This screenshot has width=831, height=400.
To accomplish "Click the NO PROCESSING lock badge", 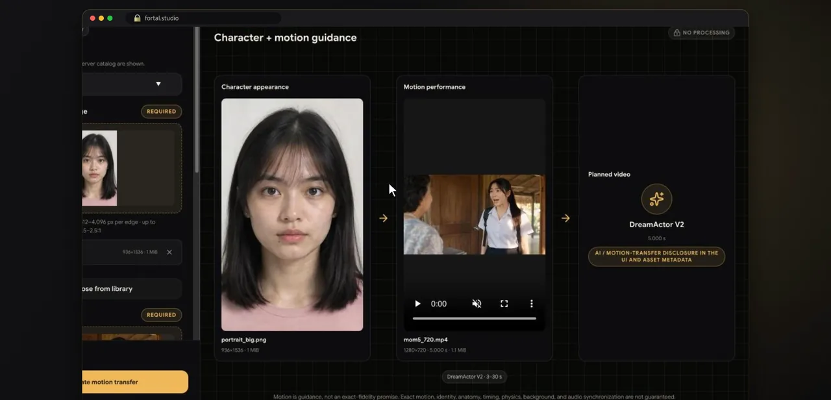I will 701,32.
